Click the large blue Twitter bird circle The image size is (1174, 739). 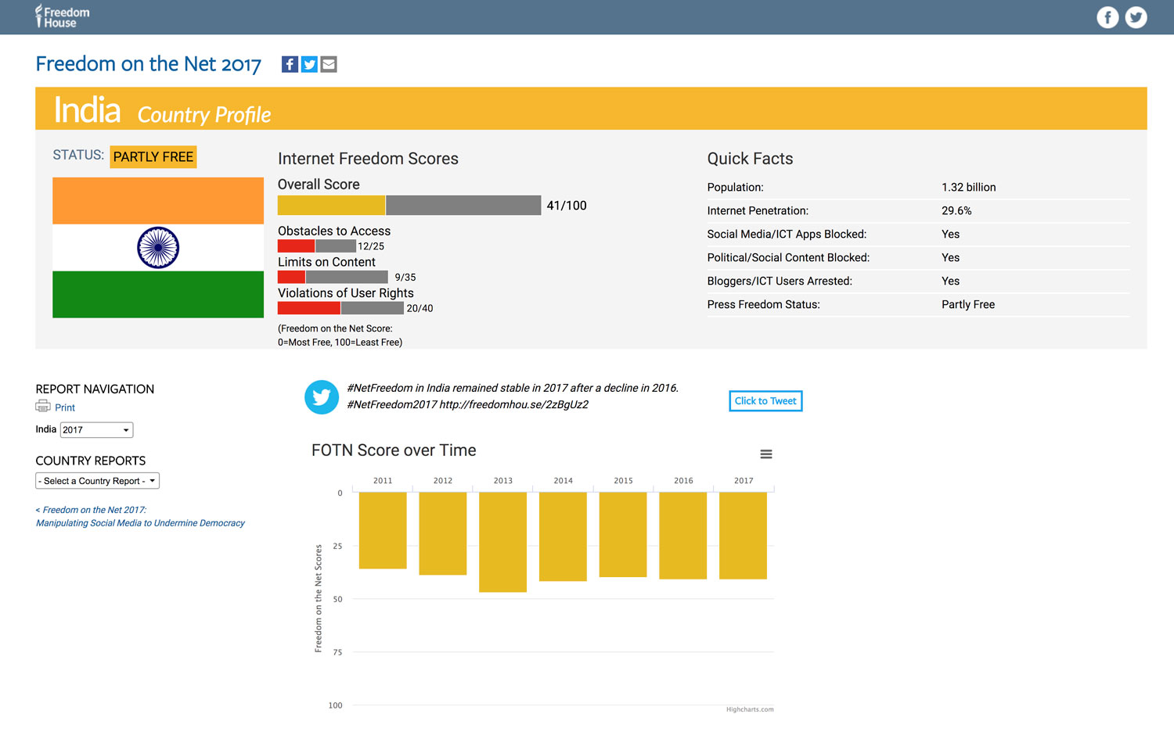[321, 397]
